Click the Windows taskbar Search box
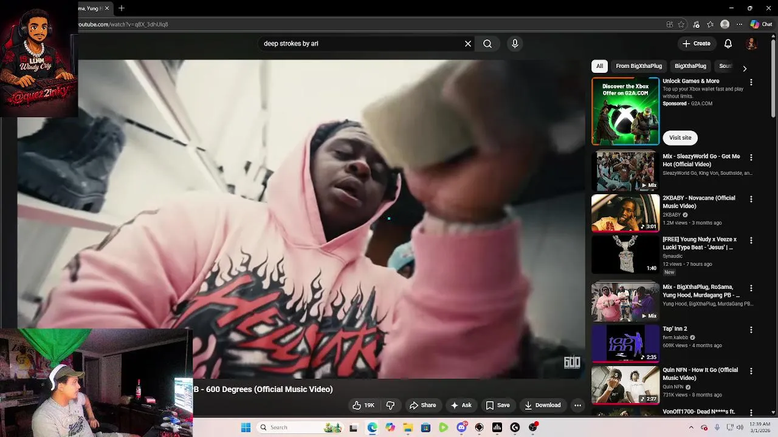 tap(300, 427)
